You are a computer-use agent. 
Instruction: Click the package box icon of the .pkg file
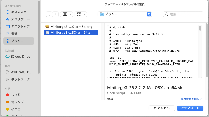pyautogui.click(x=47, y=27)
